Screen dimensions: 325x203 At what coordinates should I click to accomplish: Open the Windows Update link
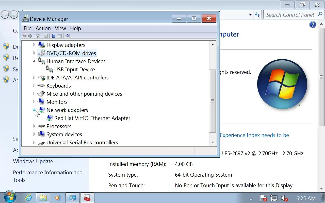pyautogui.click(x=33, y=161)
